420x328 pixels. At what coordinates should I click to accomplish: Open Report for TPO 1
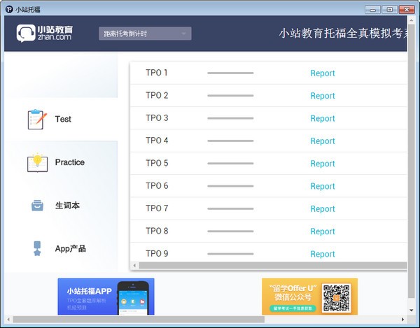point(323,73)
